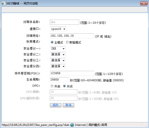Close the IKE对等体 dialog window
This screenshot has height=128, width=149.
(144, 4)
